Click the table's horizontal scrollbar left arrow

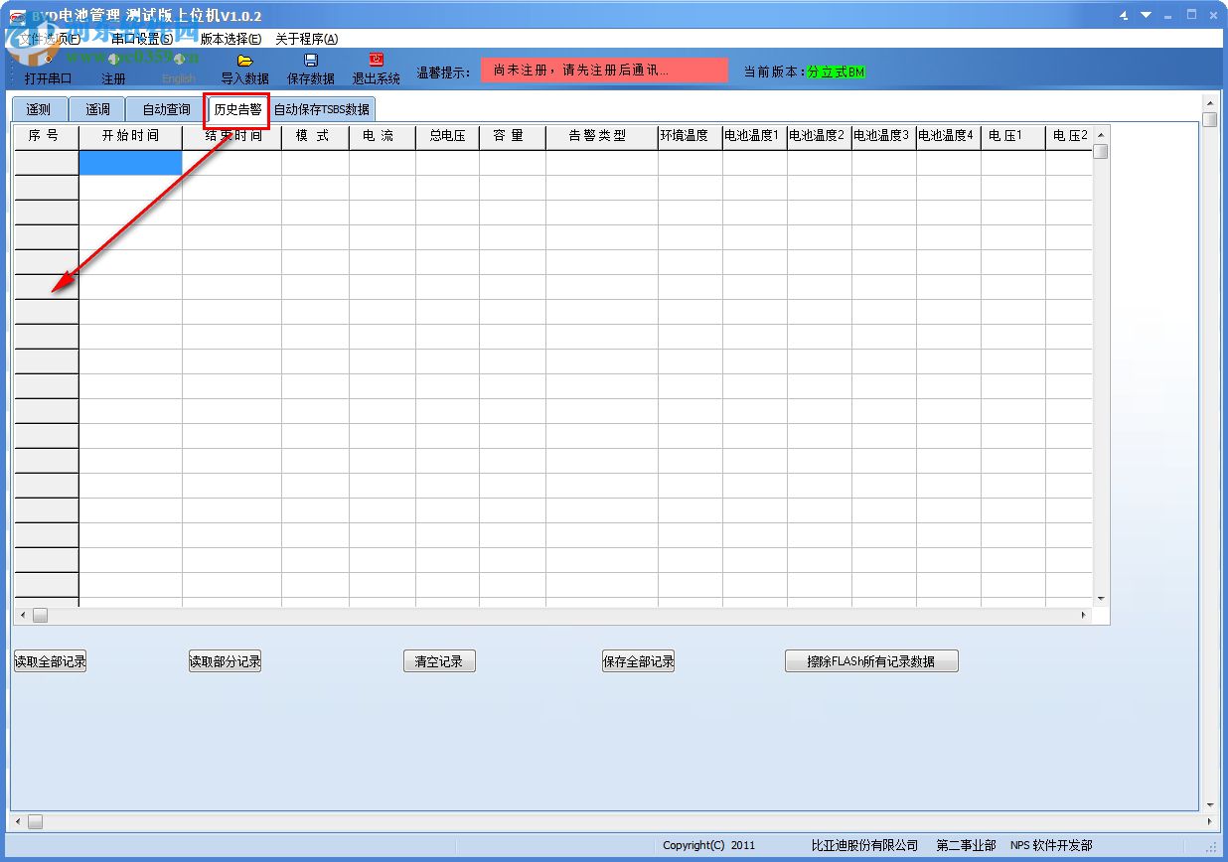[23, 616]
